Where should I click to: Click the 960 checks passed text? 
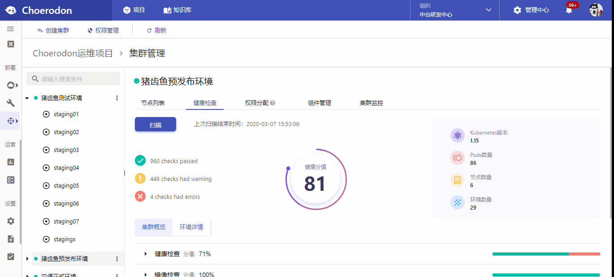pos(174,161)
